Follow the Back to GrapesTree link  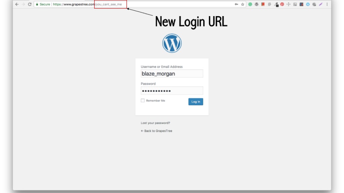[x=157, y=131]
